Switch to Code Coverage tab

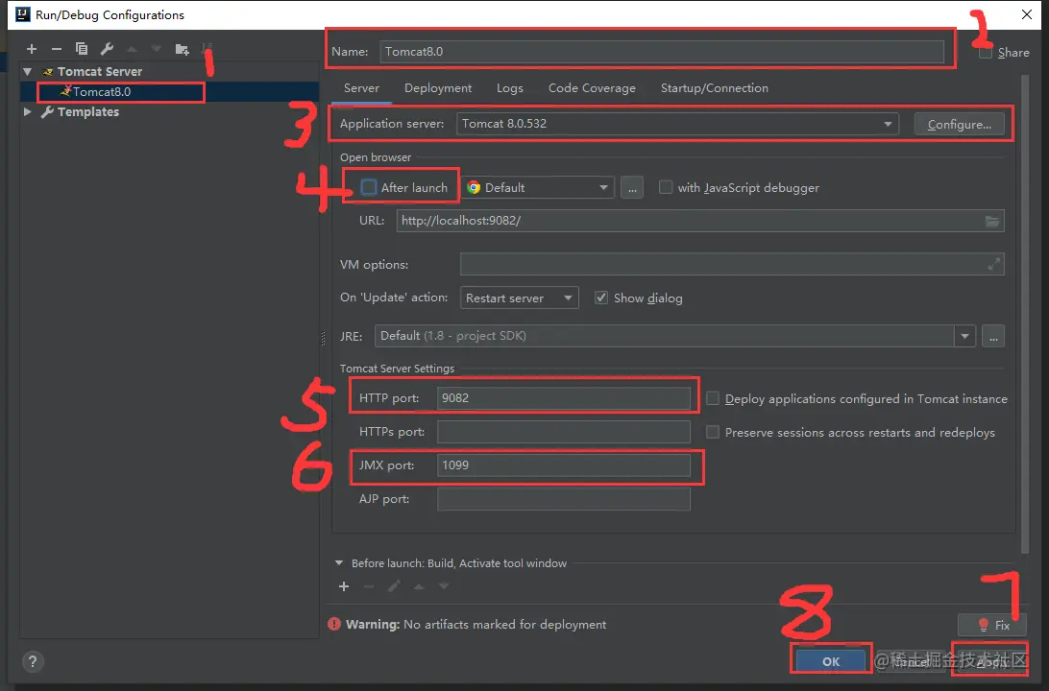point(592,88)
